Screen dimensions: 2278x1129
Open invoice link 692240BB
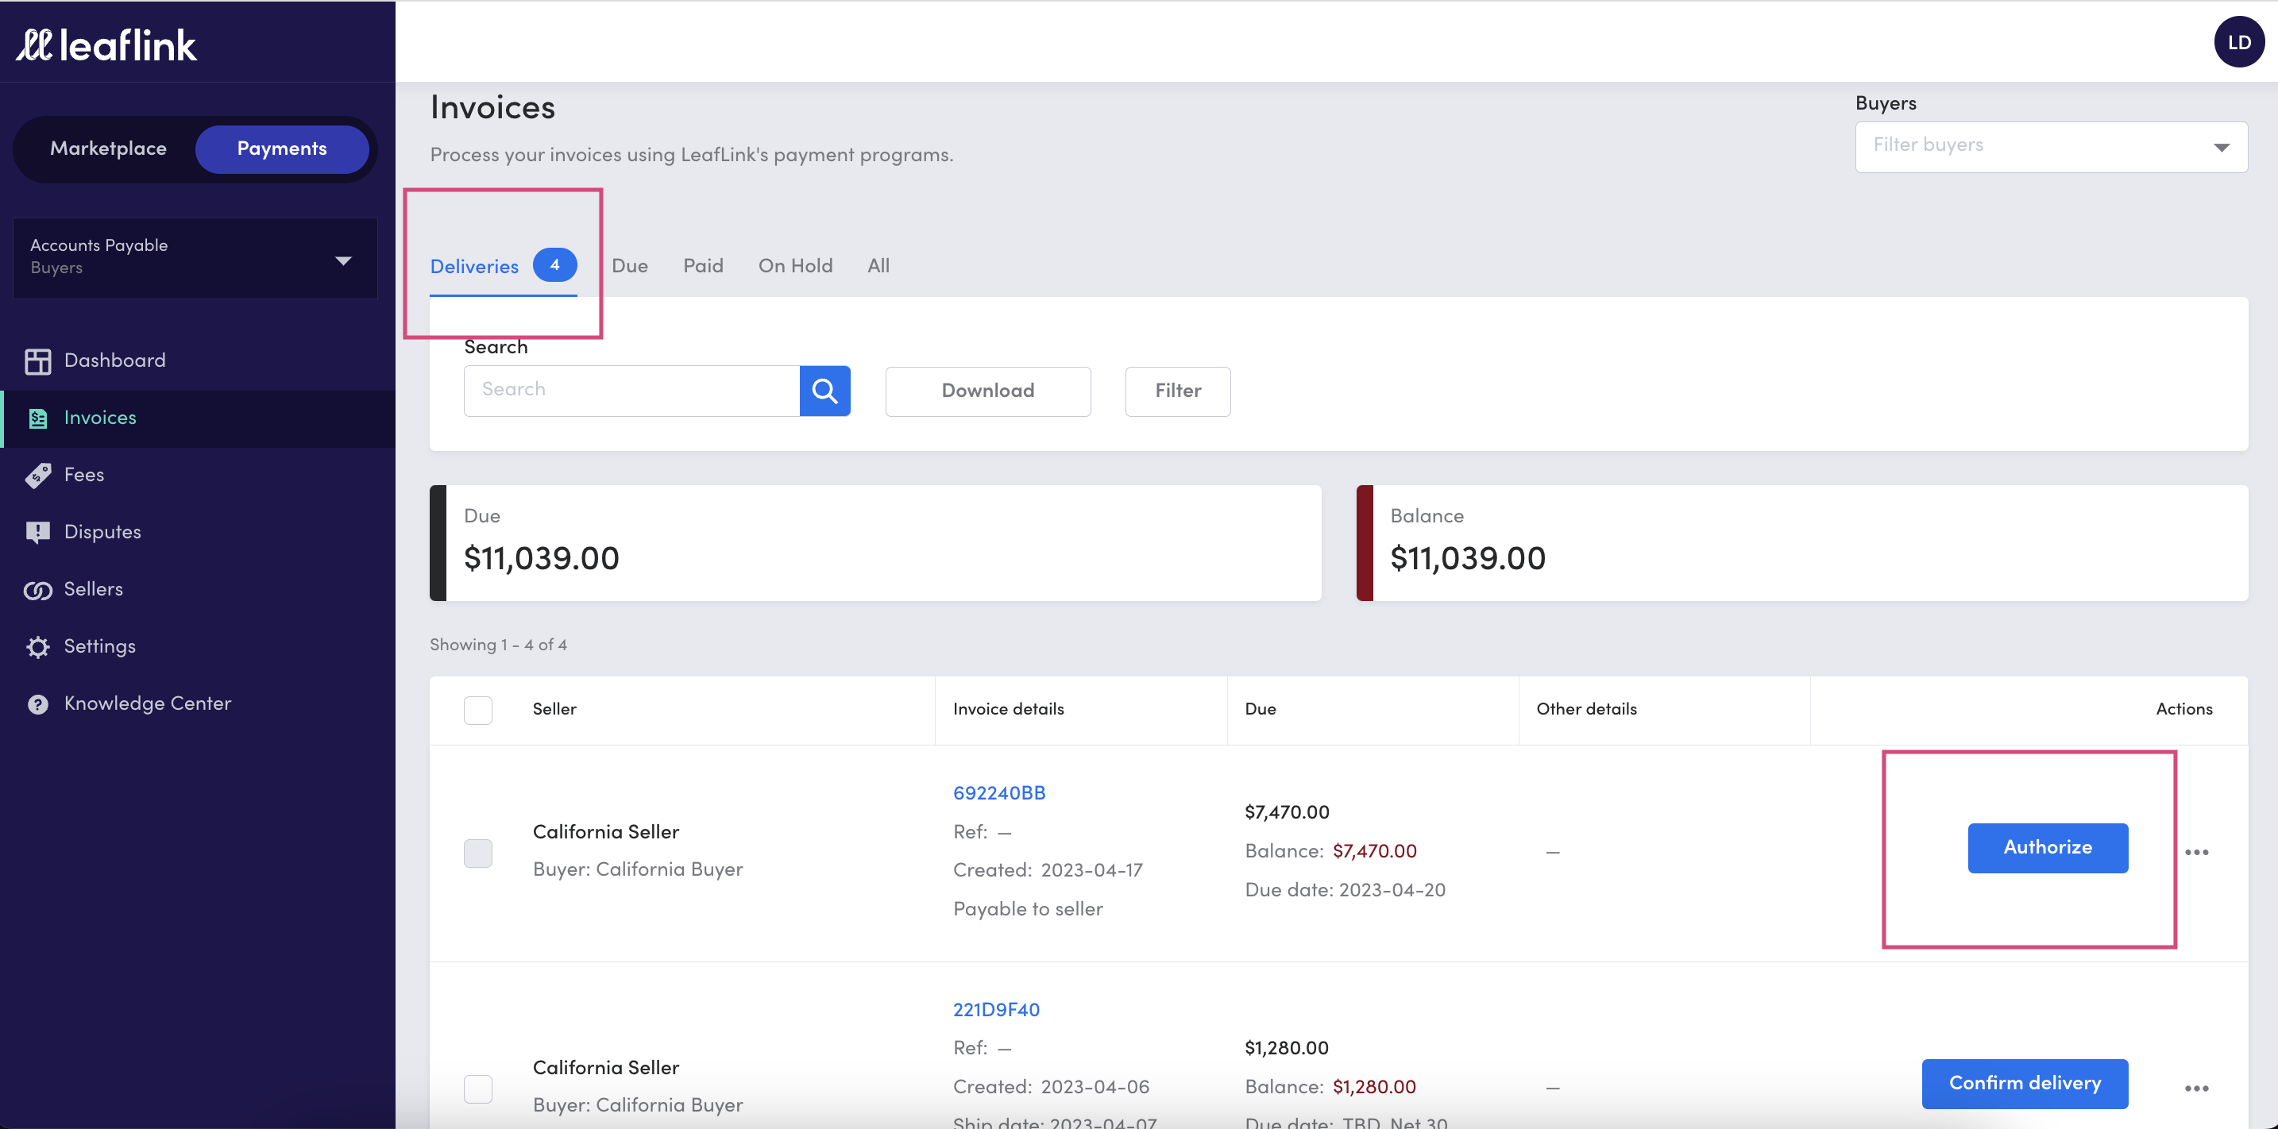(x=999, y=793)
